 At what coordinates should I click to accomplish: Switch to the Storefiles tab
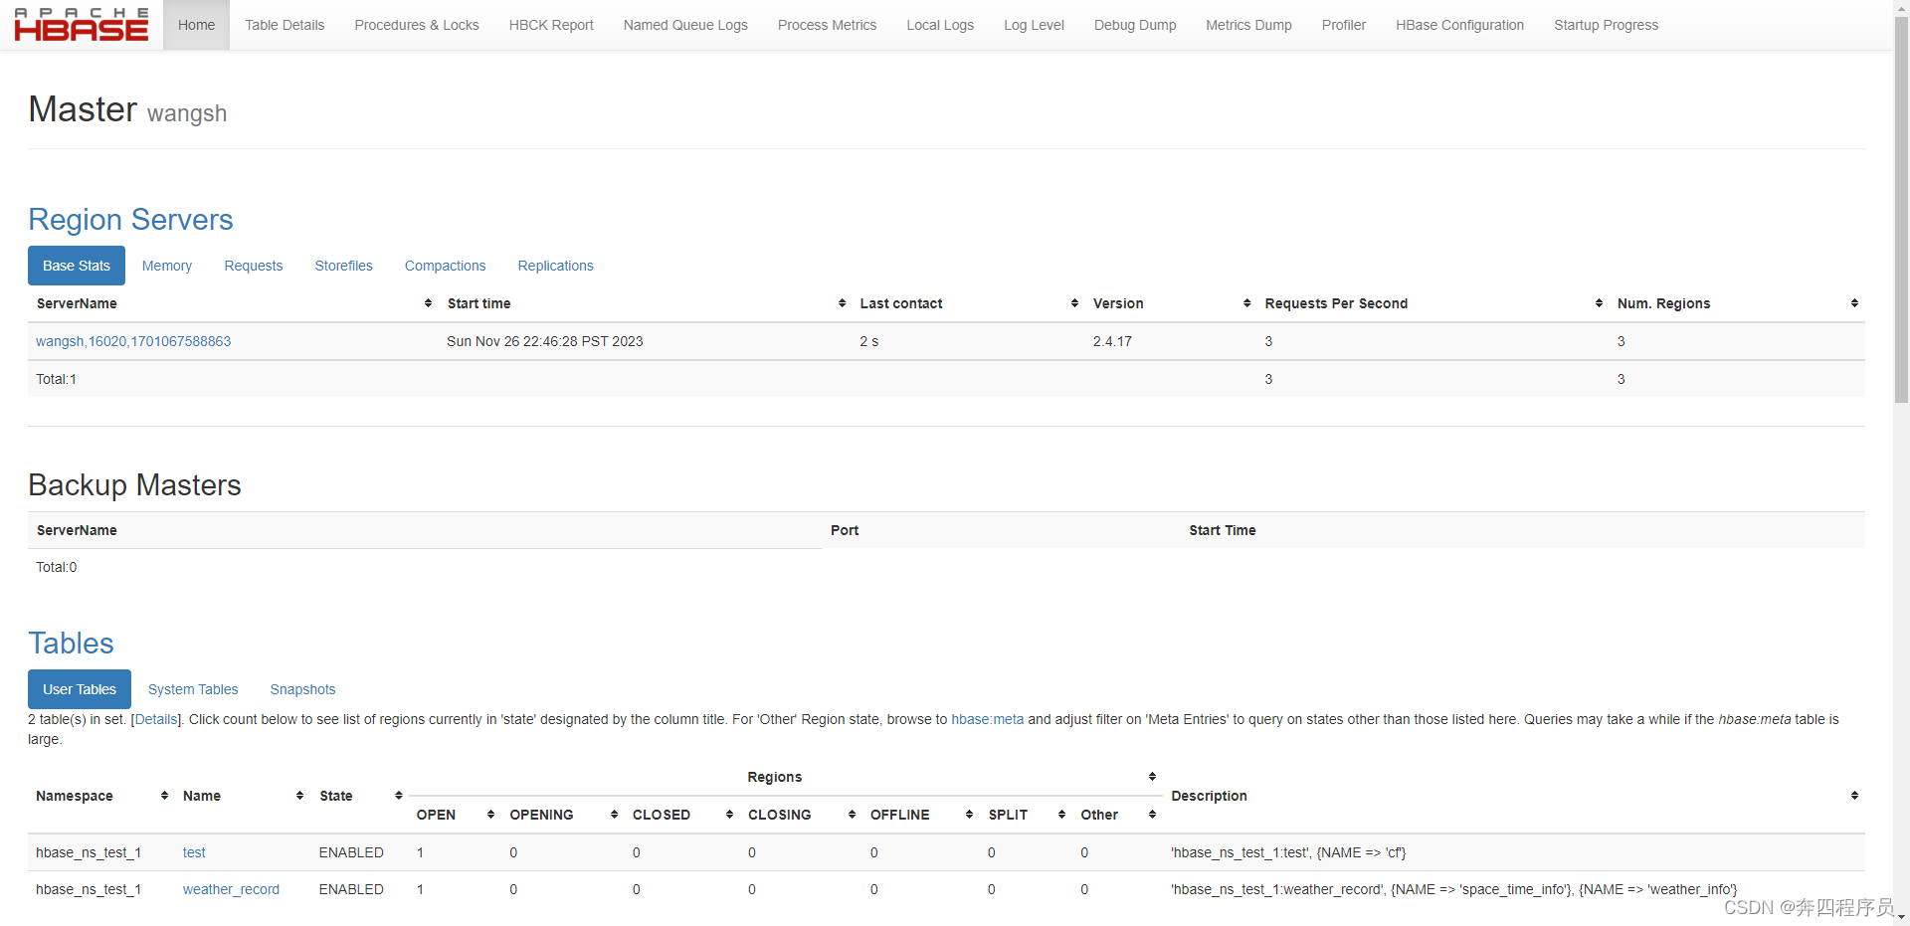[x=344, y=266]
